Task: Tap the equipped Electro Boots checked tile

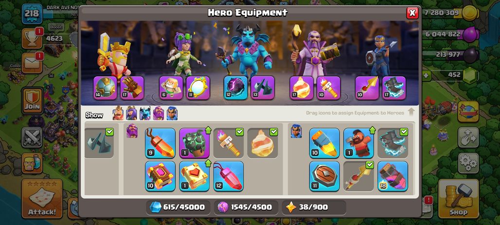Action: (393, 143)
